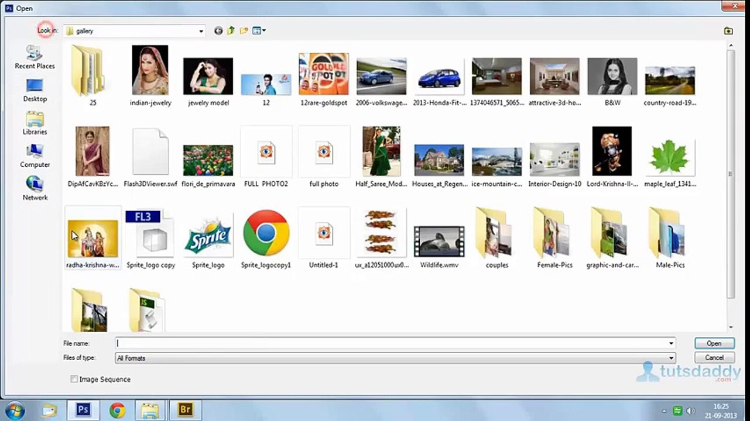
Task: Click the taskbar volume speaker icon
Action: click(x=690, y=410)
